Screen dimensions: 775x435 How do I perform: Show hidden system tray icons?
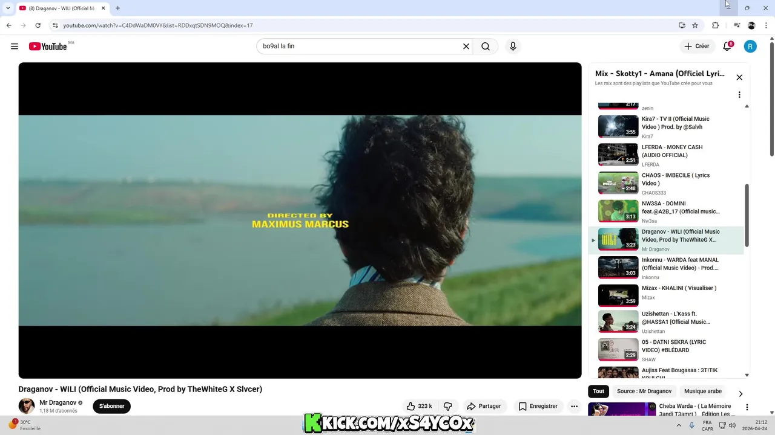[678, 425]
